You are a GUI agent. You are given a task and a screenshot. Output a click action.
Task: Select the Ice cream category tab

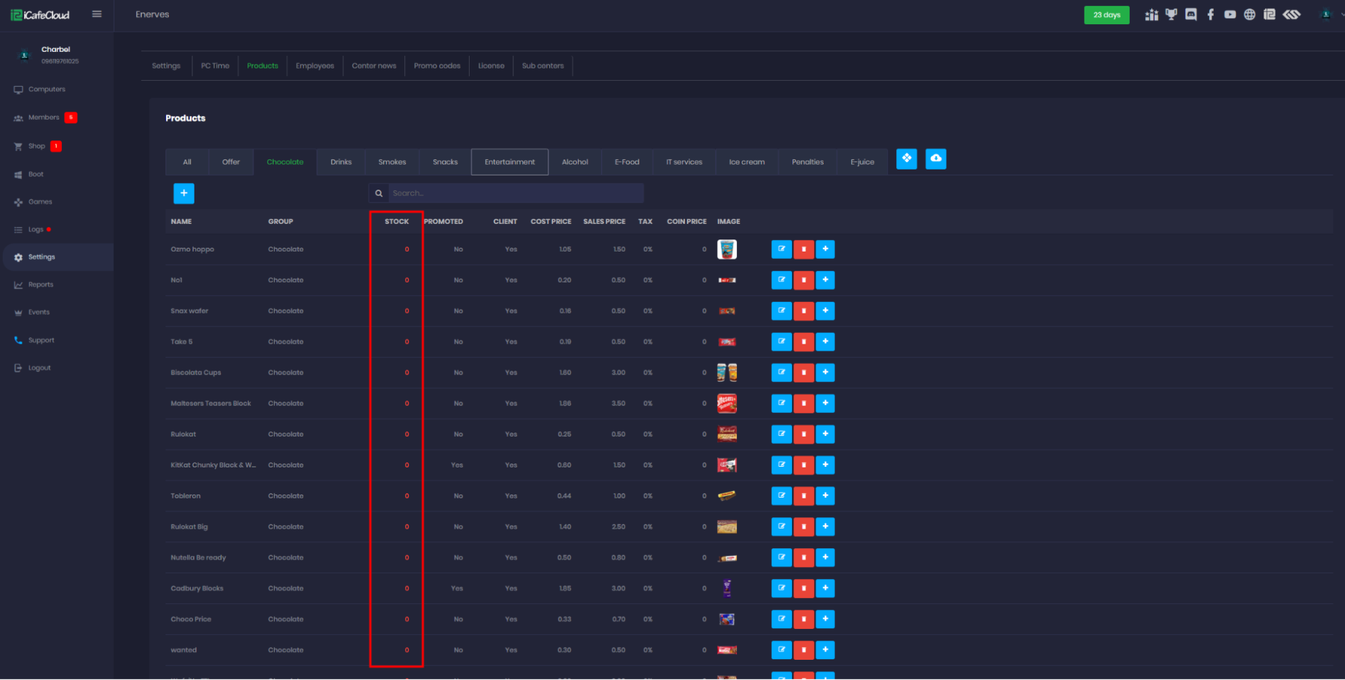pyautogui.click(x=746, y=162)
